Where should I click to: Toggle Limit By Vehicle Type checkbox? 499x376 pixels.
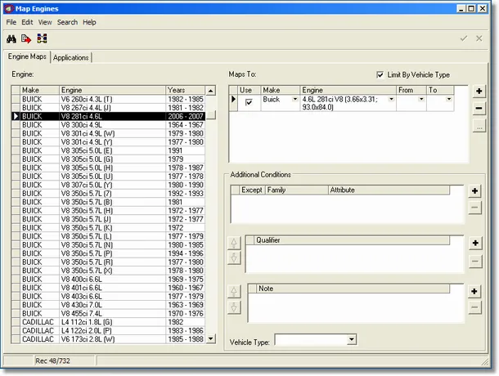[380, 74]
